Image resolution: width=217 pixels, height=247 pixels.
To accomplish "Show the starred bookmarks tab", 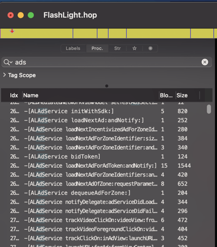I will [135, 48].
